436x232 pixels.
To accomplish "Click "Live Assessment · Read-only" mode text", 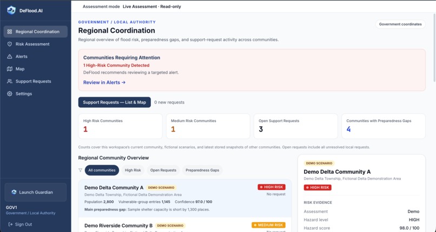I will 152,6.
